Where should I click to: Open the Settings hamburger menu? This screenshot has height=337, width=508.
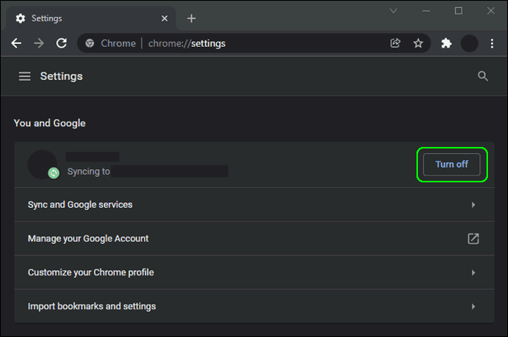coord(25,76)
